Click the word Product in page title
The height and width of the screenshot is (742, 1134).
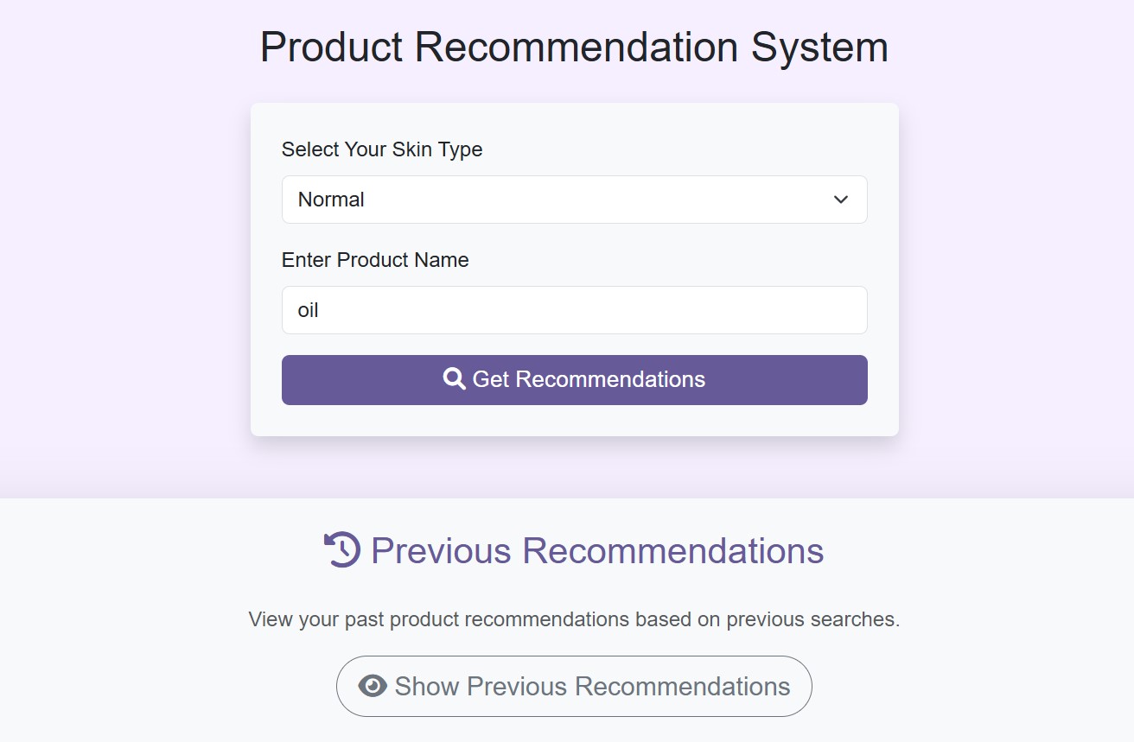[333, 47]
